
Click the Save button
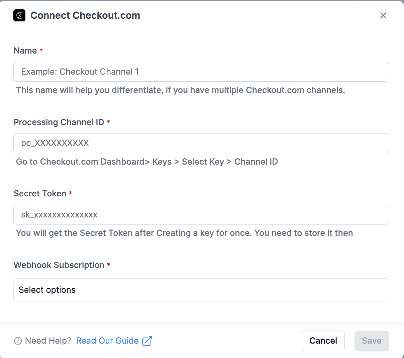372,341
